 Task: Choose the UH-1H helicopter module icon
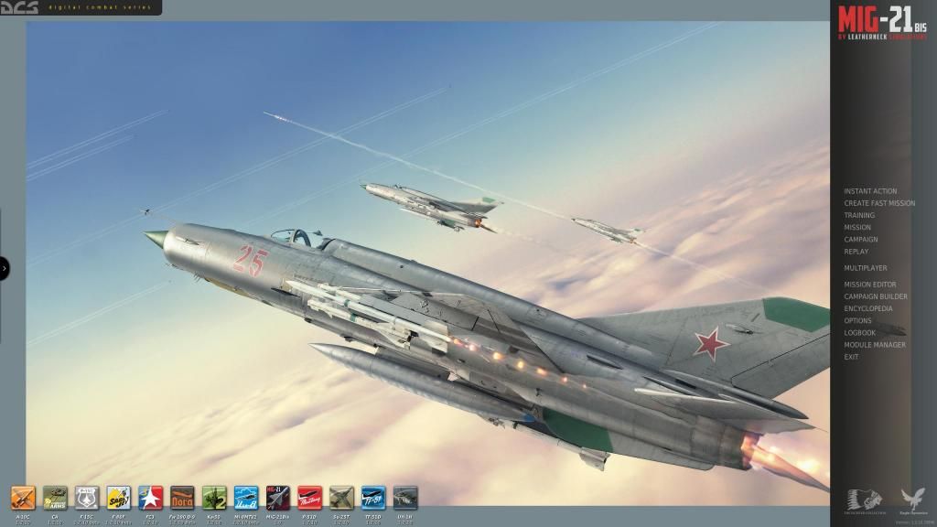pos(404,498)
